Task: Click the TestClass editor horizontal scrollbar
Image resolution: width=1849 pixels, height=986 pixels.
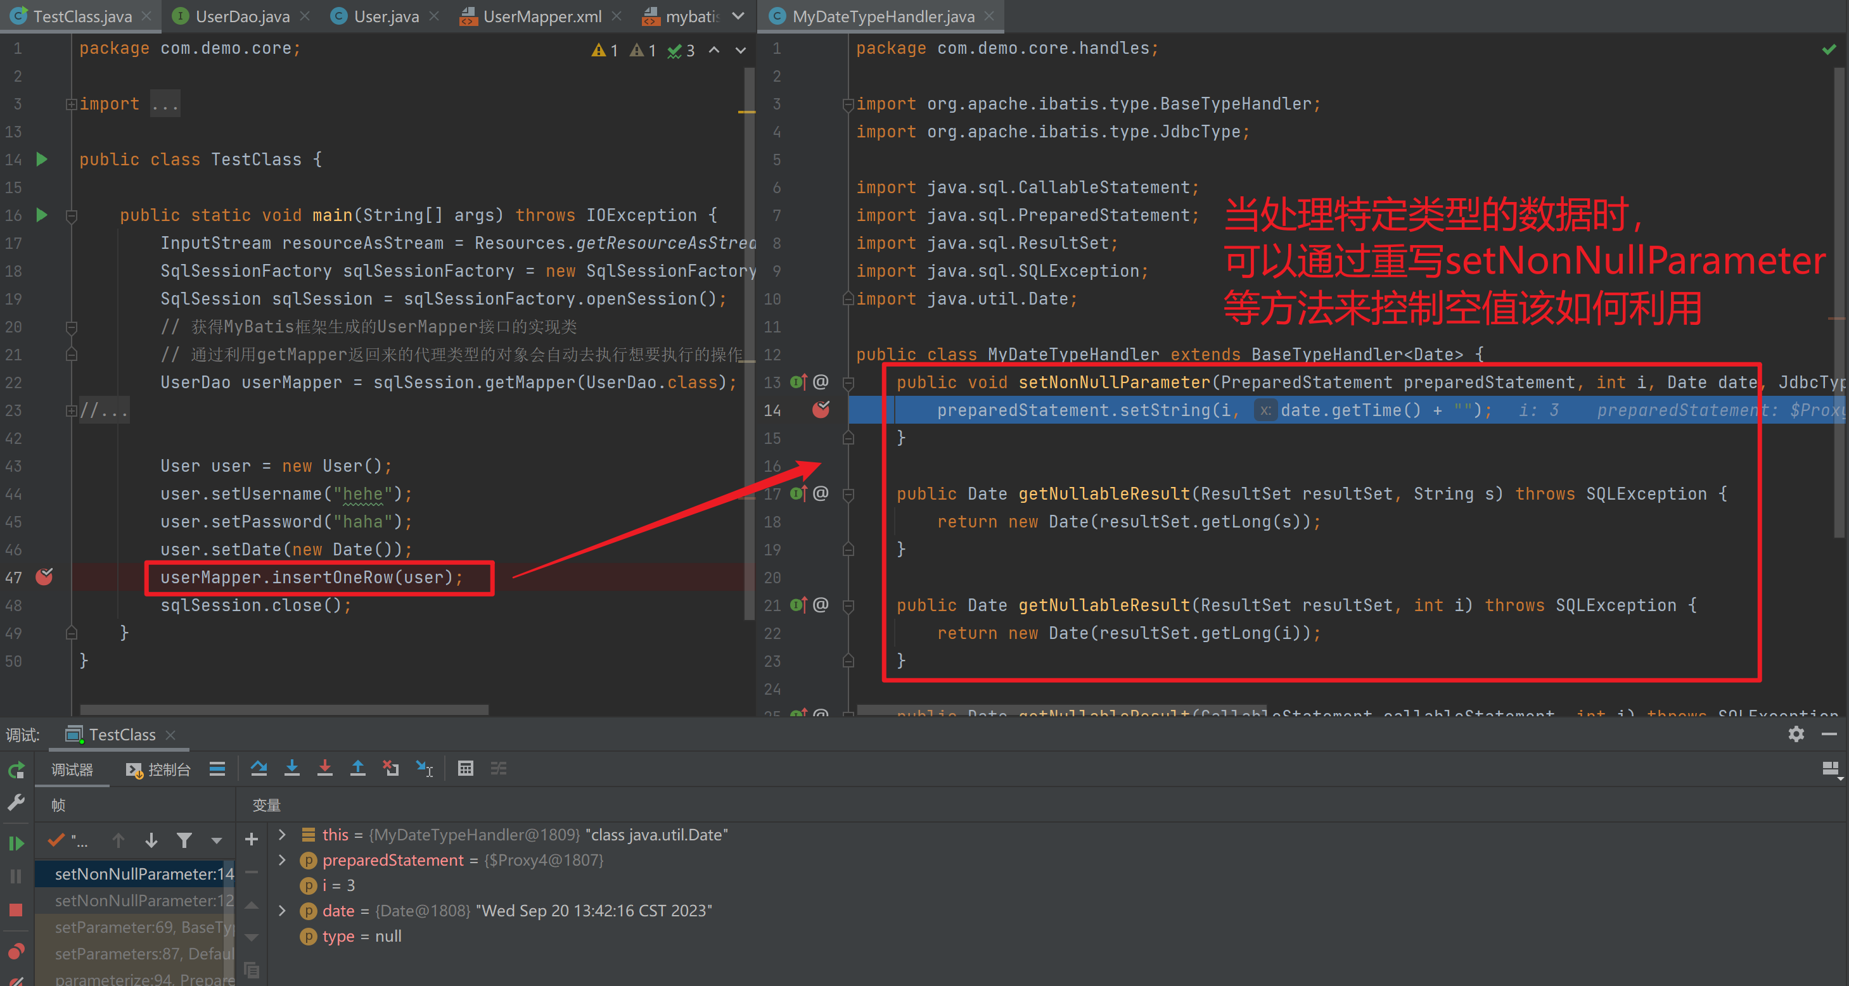Action: tap(285, 709)
